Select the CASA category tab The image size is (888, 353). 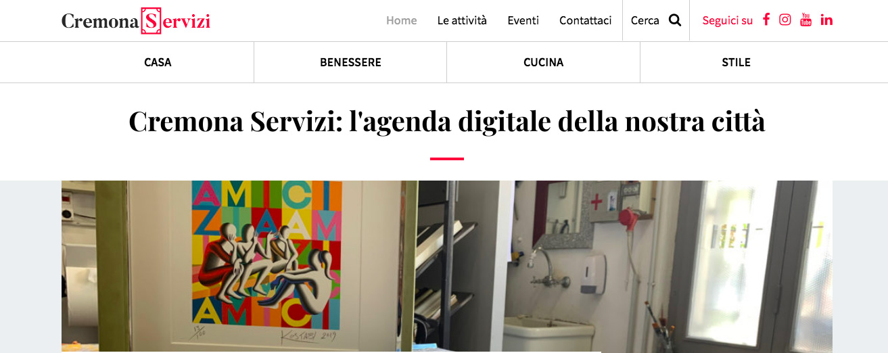[x=158, y=62]
